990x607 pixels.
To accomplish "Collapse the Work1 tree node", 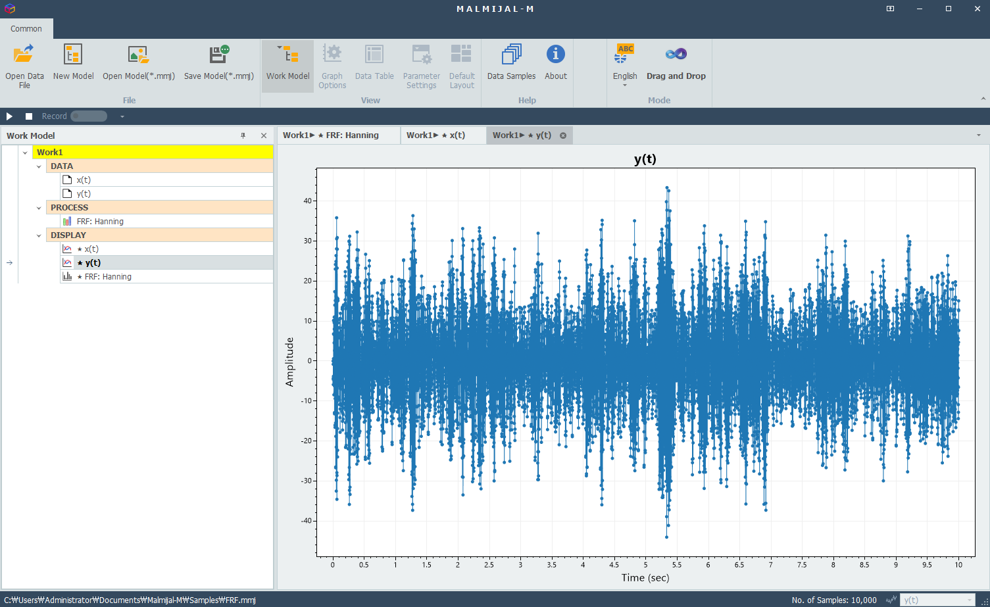I will coord(25,153).
